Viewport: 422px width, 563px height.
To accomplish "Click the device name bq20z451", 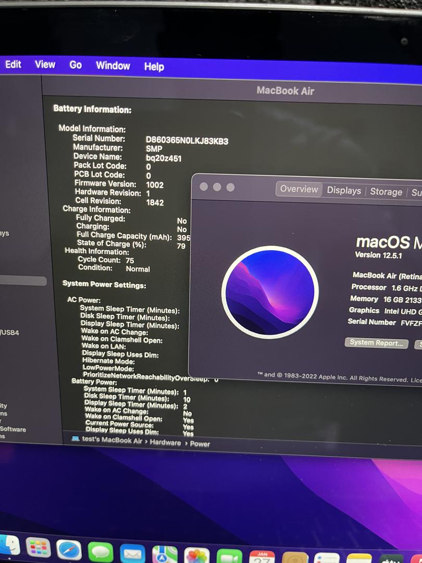I will coord(164,158).
